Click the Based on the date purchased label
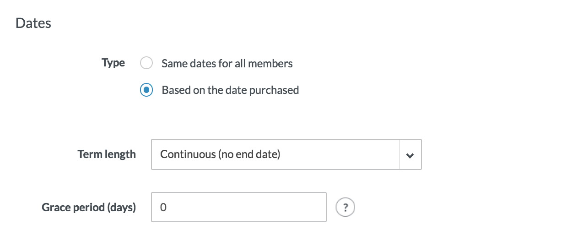Viewport: 572px width, 252px height. (230, 90)
